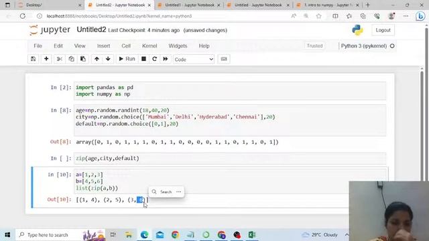Insert cell below using plus icon
The width and height of the screenshot is (429, 241).
click(x=46, y=59)
